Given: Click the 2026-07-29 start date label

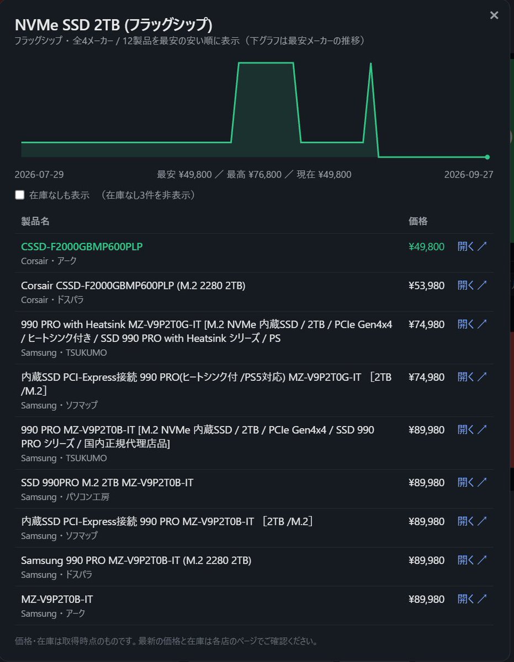Looking at the screenshot, I should (x=39, y=174).
